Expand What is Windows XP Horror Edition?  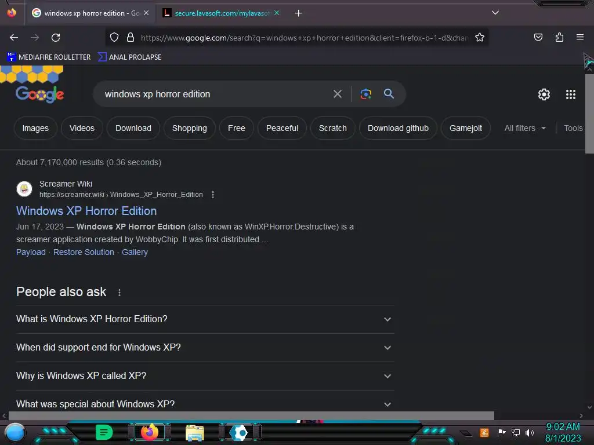[205, 319]
